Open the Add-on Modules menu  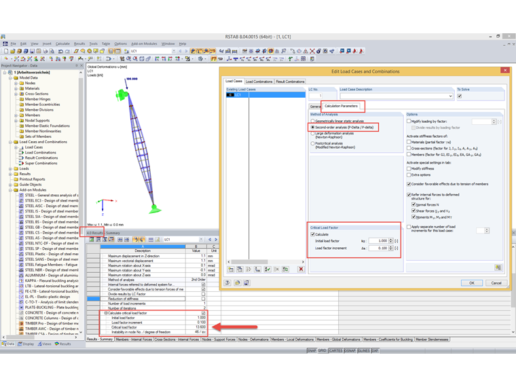point(144,43)
